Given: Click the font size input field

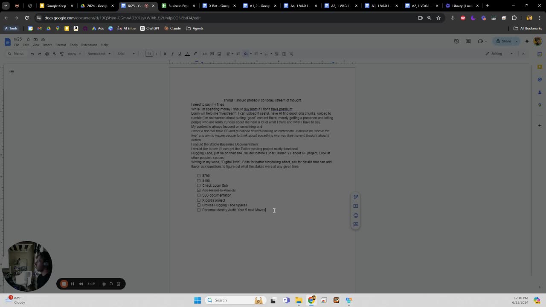Looking at the screenshot, I should 149,54.
